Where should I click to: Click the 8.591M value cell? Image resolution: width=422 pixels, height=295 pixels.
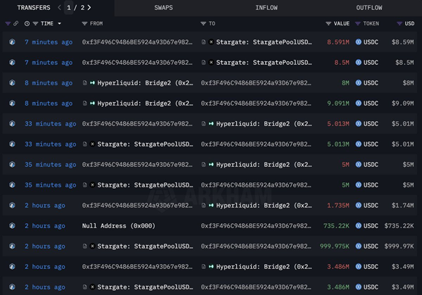tap(338, 42)
